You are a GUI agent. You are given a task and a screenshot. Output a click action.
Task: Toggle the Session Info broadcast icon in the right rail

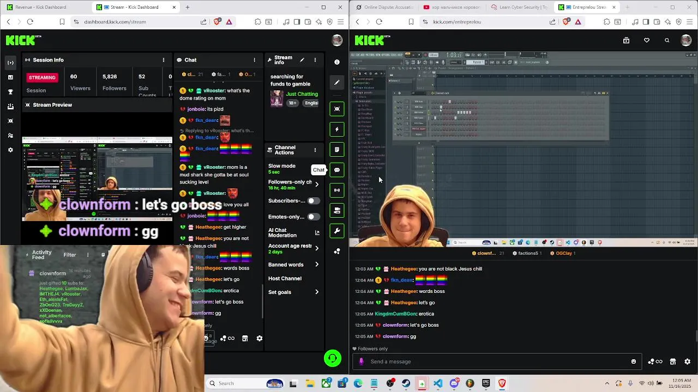(337, 190)
